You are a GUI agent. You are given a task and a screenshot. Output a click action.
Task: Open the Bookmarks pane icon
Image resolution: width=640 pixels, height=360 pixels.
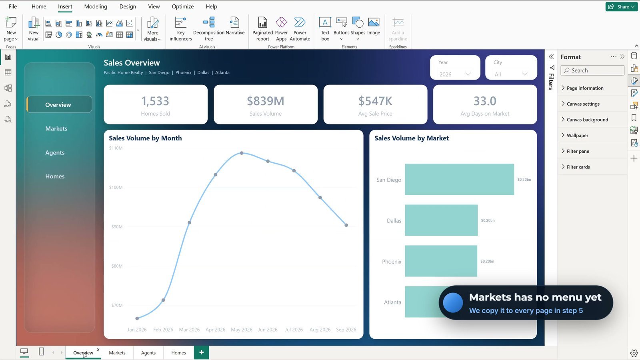click(x=634, y=118)
